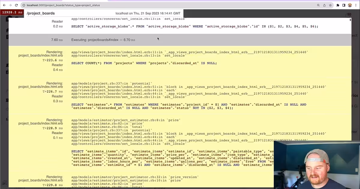This screenshot has width=360, height=189.
Task: Toggle the browser side panel icon
Action: (x=344, y=5)
